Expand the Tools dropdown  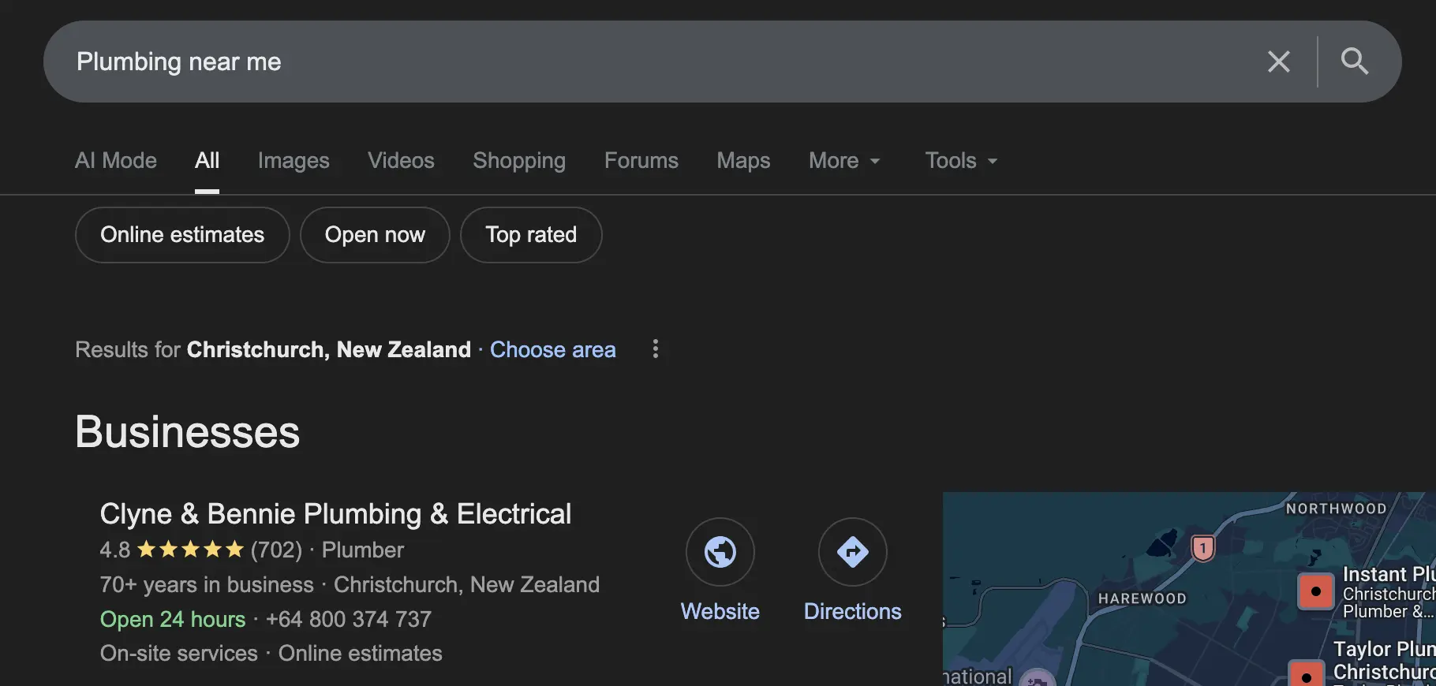[x=959, y=161]
